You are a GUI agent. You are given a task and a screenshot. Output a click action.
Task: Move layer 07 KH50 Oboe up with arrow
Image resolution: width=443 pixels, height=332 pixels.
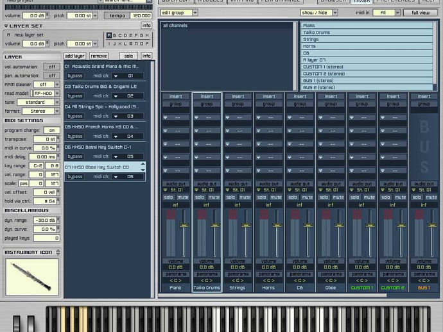(143, 164)
